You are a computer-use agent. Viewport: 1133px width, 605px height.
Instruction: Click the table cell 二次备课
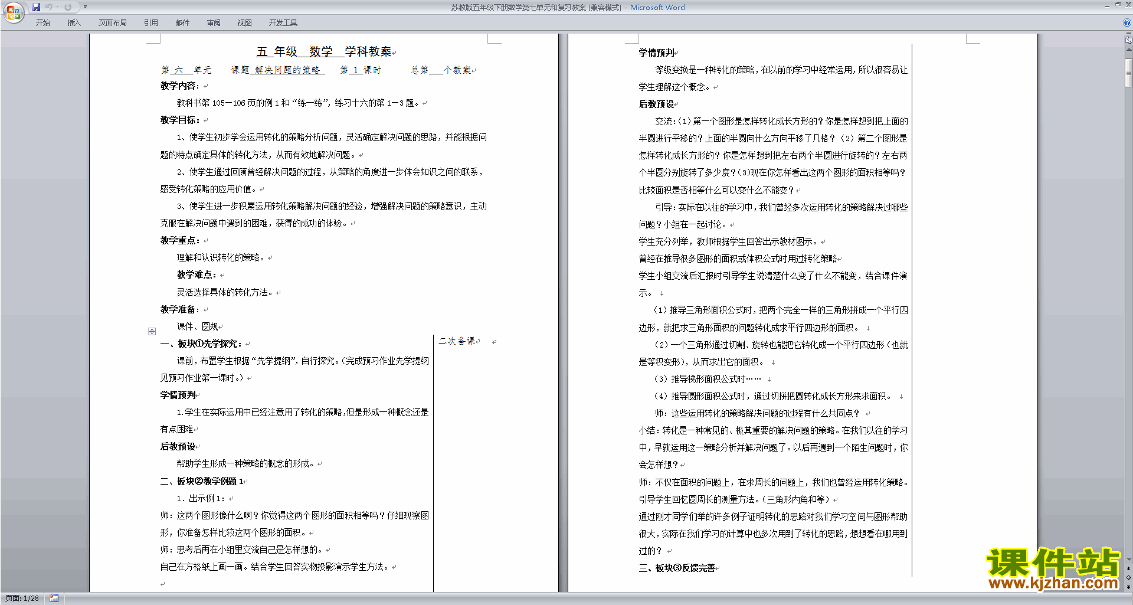click(x=457, y=341)
